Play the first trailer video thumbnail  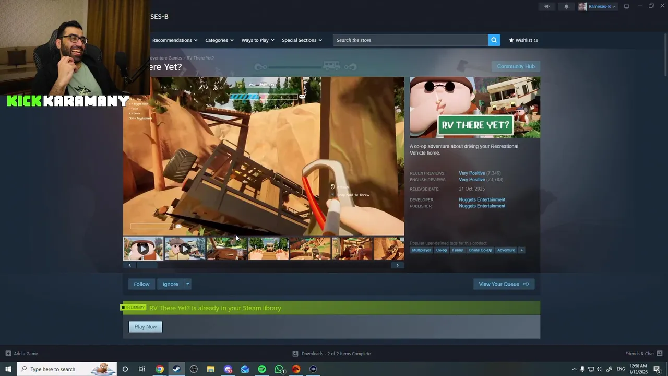coord(143,249)
